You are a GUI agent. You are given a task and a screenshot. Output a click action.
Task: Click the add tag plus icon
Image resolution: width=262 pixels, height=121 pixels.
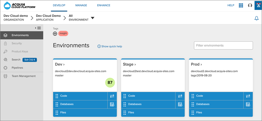coord(55,34)
